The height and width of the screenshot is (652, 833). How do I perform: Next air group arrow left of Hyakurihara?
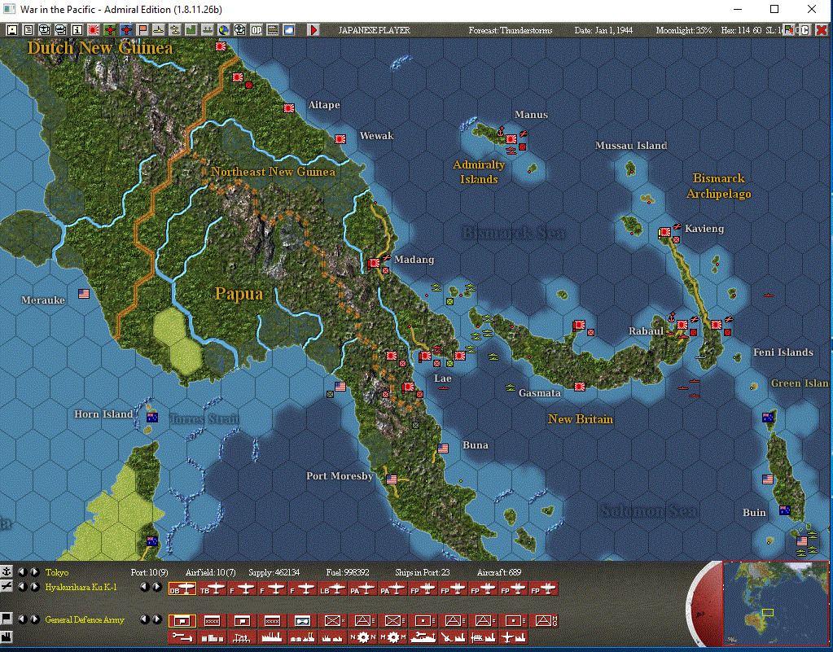tap(34, 587)
